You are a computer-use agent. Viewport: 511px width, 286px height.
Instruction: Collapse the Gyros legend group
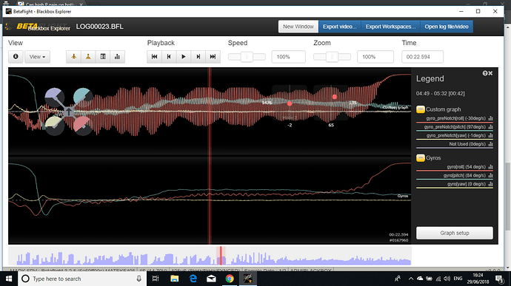click(x=421, y=158)
